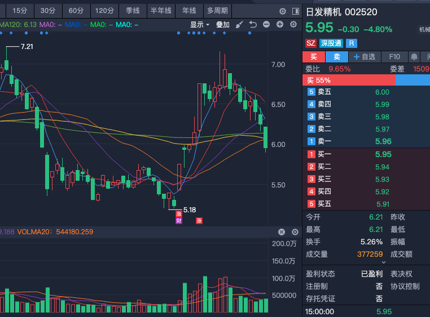Click the 买 55% ratio bar

tap(349, 80)
